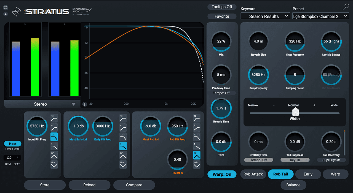The image size is (353, 193).
Task: Open the Preset Lge Stompbox Chamber 2 dropdown
Action: click(321, 16)
